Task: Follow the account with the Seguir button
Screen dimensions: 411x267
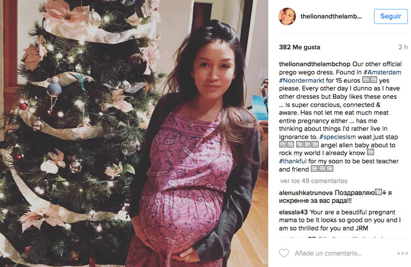Action: click(390, 16)
